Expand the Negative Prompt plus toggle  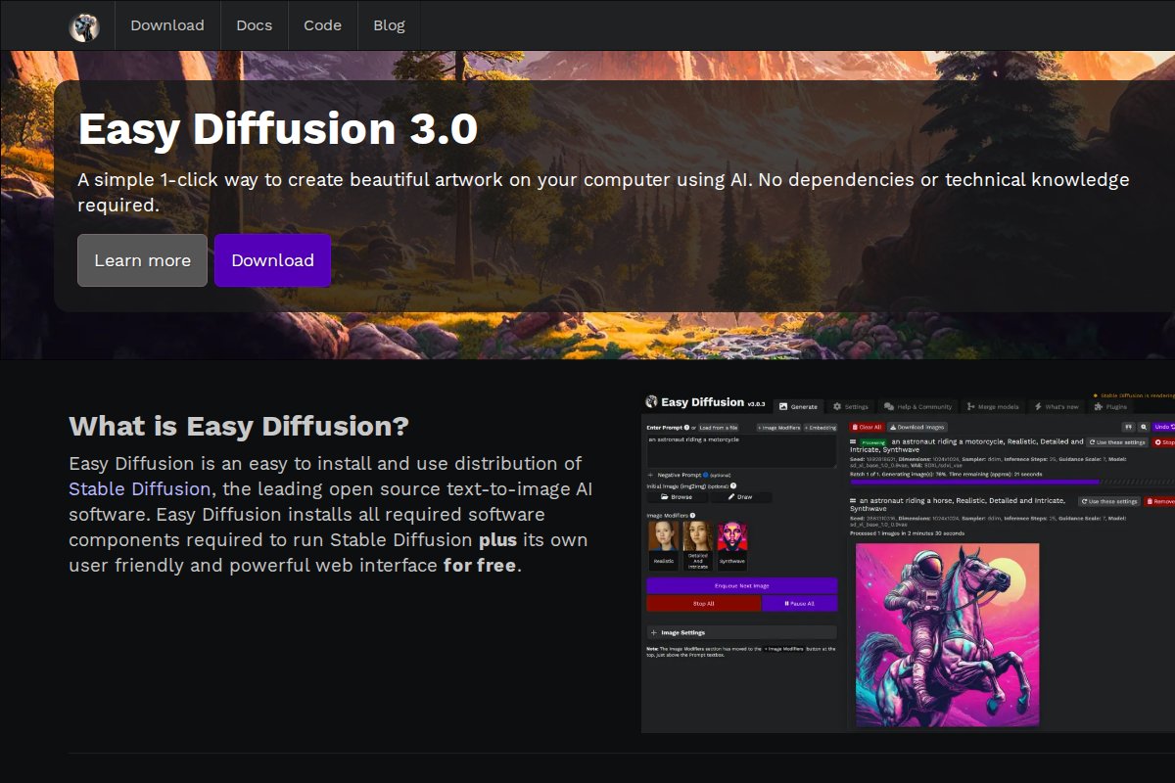click(x=651, y=475)
